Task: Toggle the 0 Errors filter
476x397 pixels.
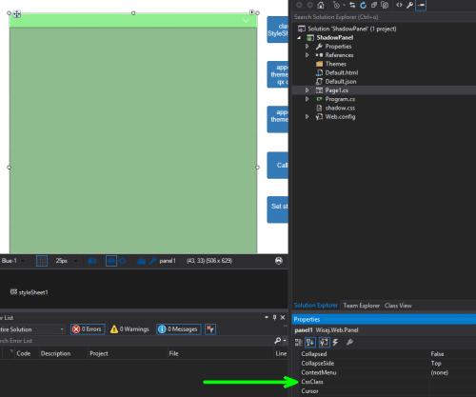Action: click(88, 329)
